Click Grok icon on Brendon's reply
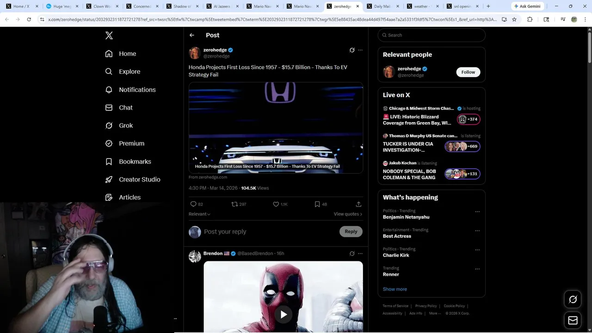This screenshot has width=592, height=333. click(352, 253)
